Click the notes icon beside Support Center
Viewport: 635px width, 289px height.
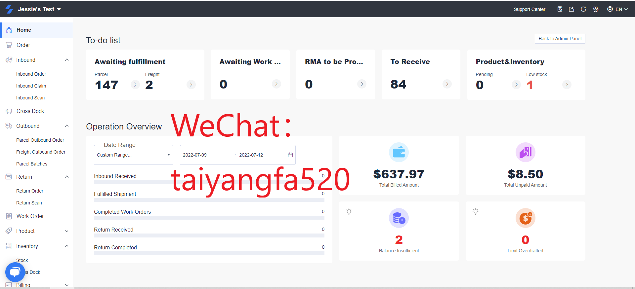(x=560, y=9)
